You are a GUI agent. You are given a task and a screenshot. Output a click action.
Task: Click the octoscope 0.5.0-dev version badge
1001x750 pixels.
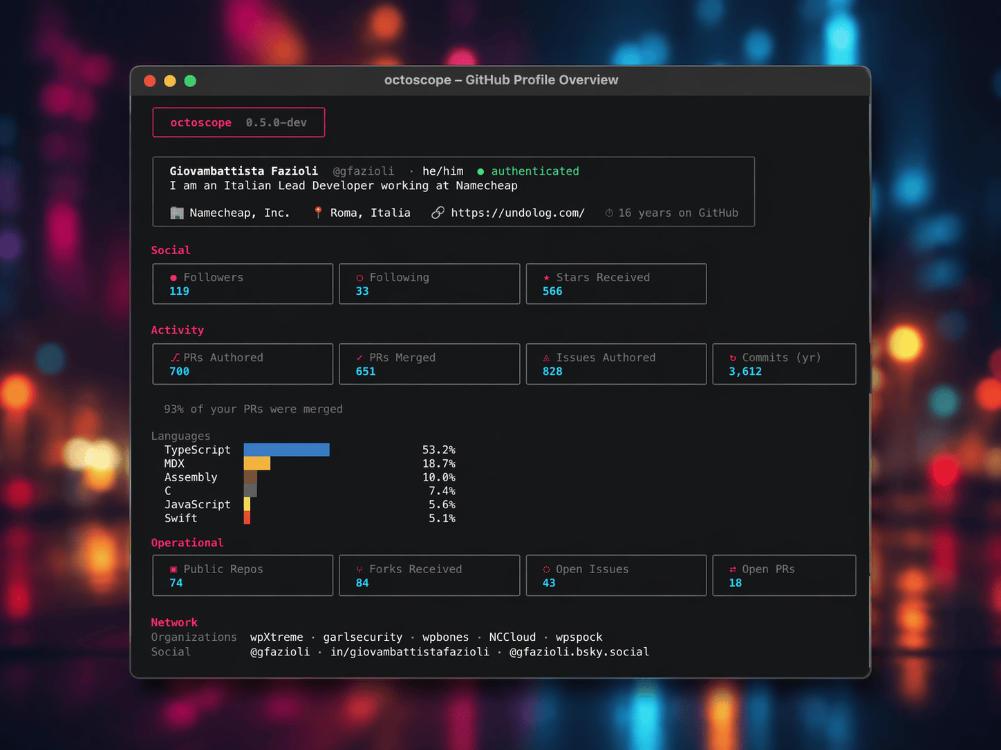[x=238, y=122]
